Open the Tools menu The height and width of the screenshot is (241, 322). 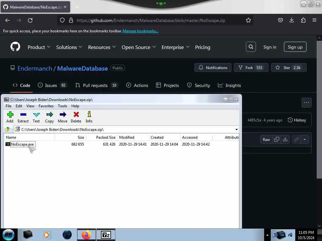62,106
